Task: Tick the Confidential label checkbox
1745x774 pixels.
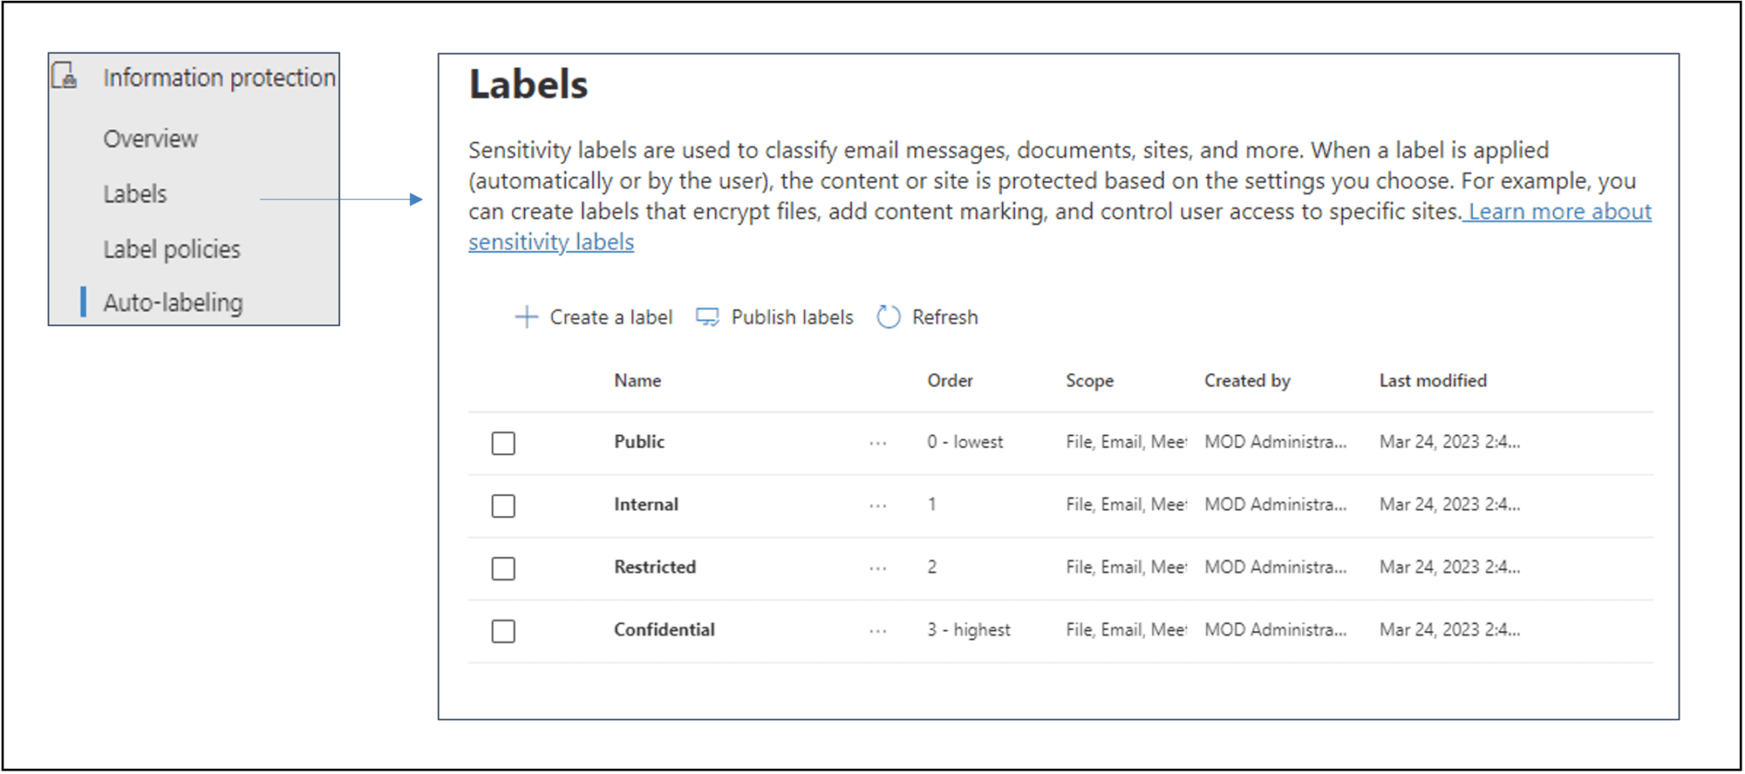Action: point(503,631)
